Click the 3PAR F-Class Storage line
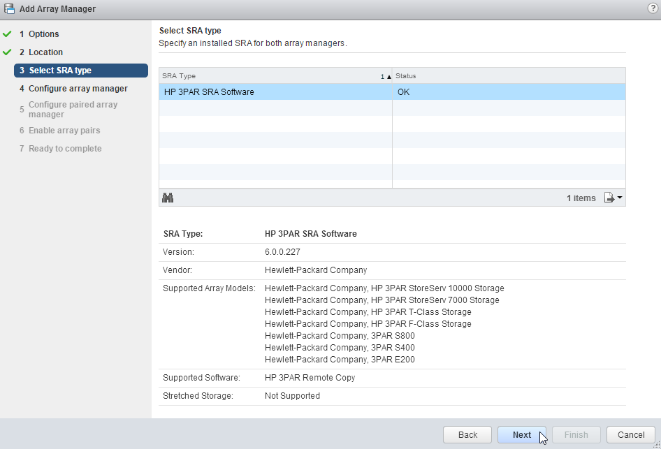The image size is (661, 449). [368, 323]
